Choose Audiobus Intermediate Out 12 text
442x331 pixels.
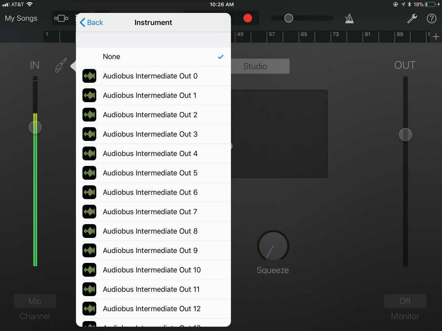coord(152,309)
